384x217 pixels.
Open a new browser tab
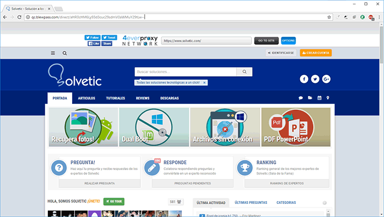click(58, 9)
